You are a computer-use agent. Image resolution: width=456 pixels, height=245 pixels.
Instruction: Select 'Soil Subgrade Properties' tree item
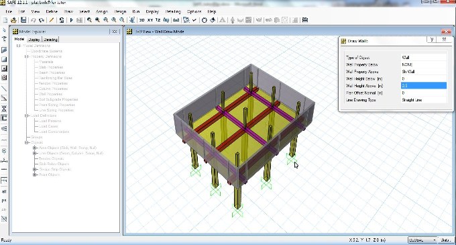click(58, 99)
